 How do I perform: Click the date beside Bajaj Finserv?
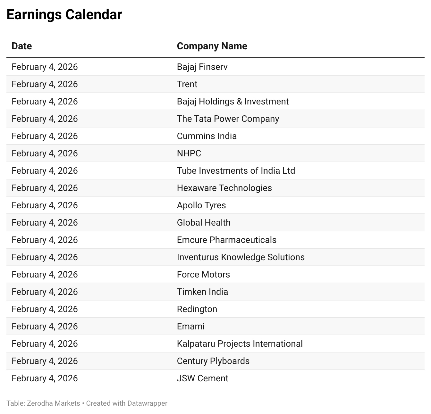[45, 67]
